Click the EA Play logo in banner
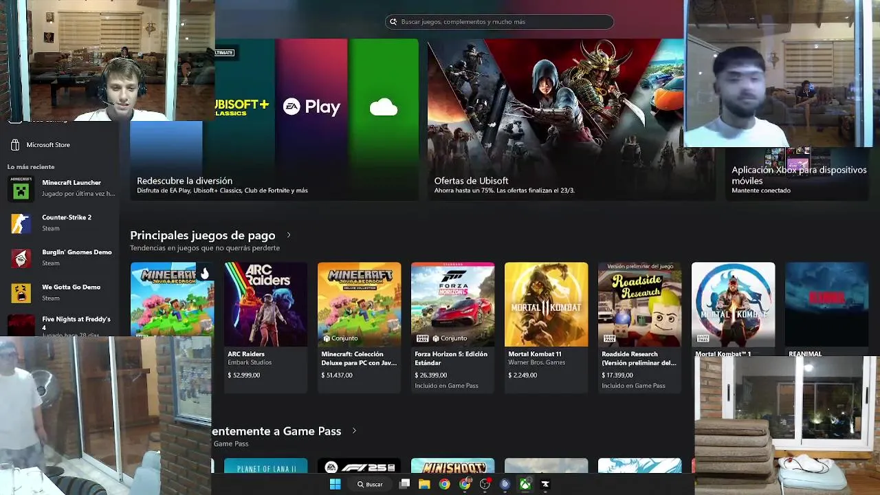The height and width of the screenshot is (495, 880). [311, 107]
